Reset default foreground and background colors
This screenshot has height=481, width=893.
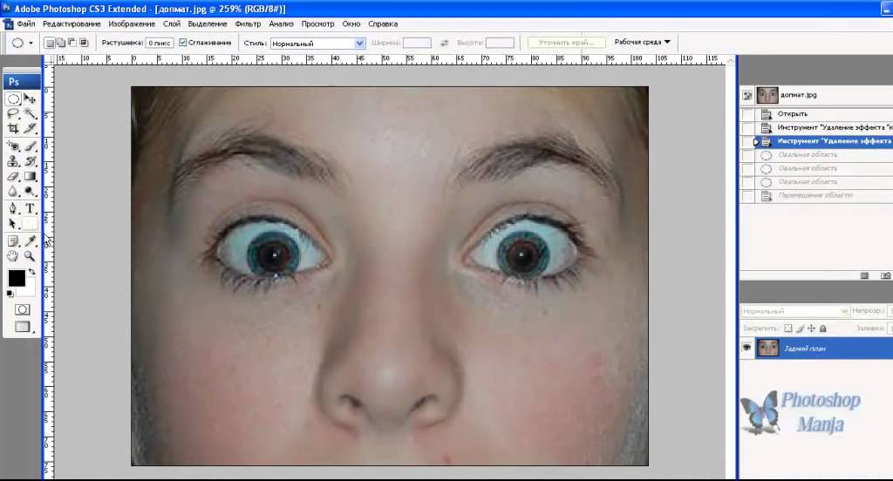[10, 294]
